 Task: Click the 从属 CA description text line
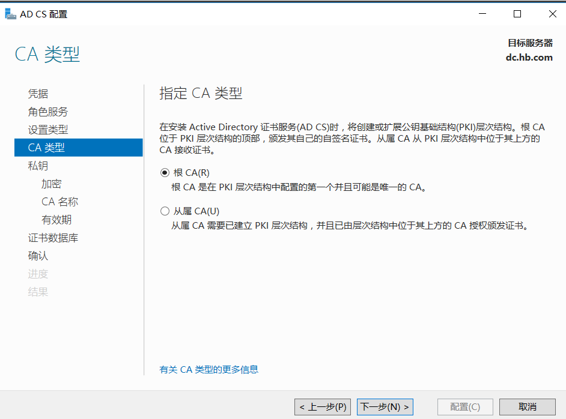(x=350, y=226)
